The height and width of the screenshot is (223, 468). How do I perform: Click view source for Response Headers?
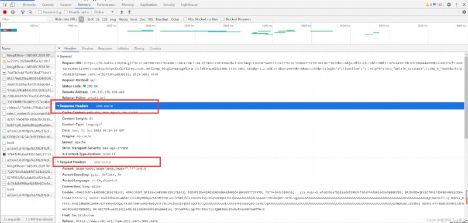pyautogui.click(x=105, y=106)
